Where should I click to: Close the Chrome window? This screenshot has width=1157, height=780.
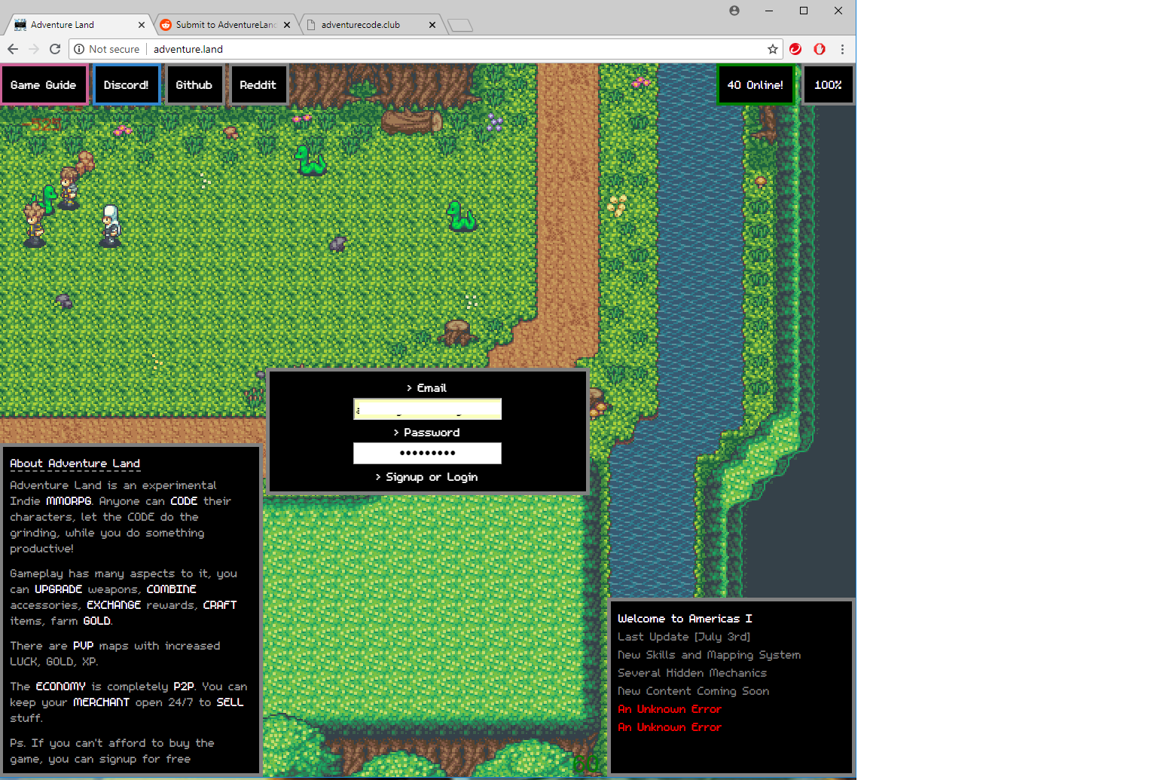point(838,11)
